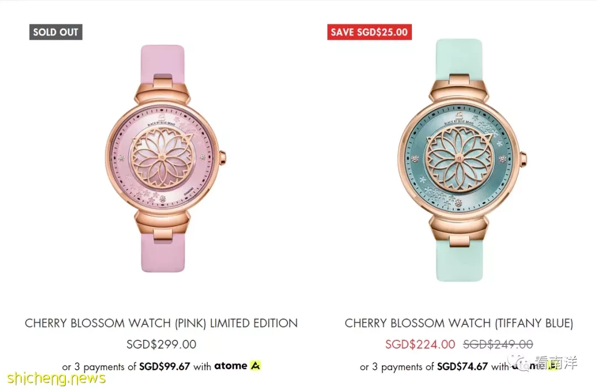Click the atome wordmark under pink watch

click(x=231, y=366)
